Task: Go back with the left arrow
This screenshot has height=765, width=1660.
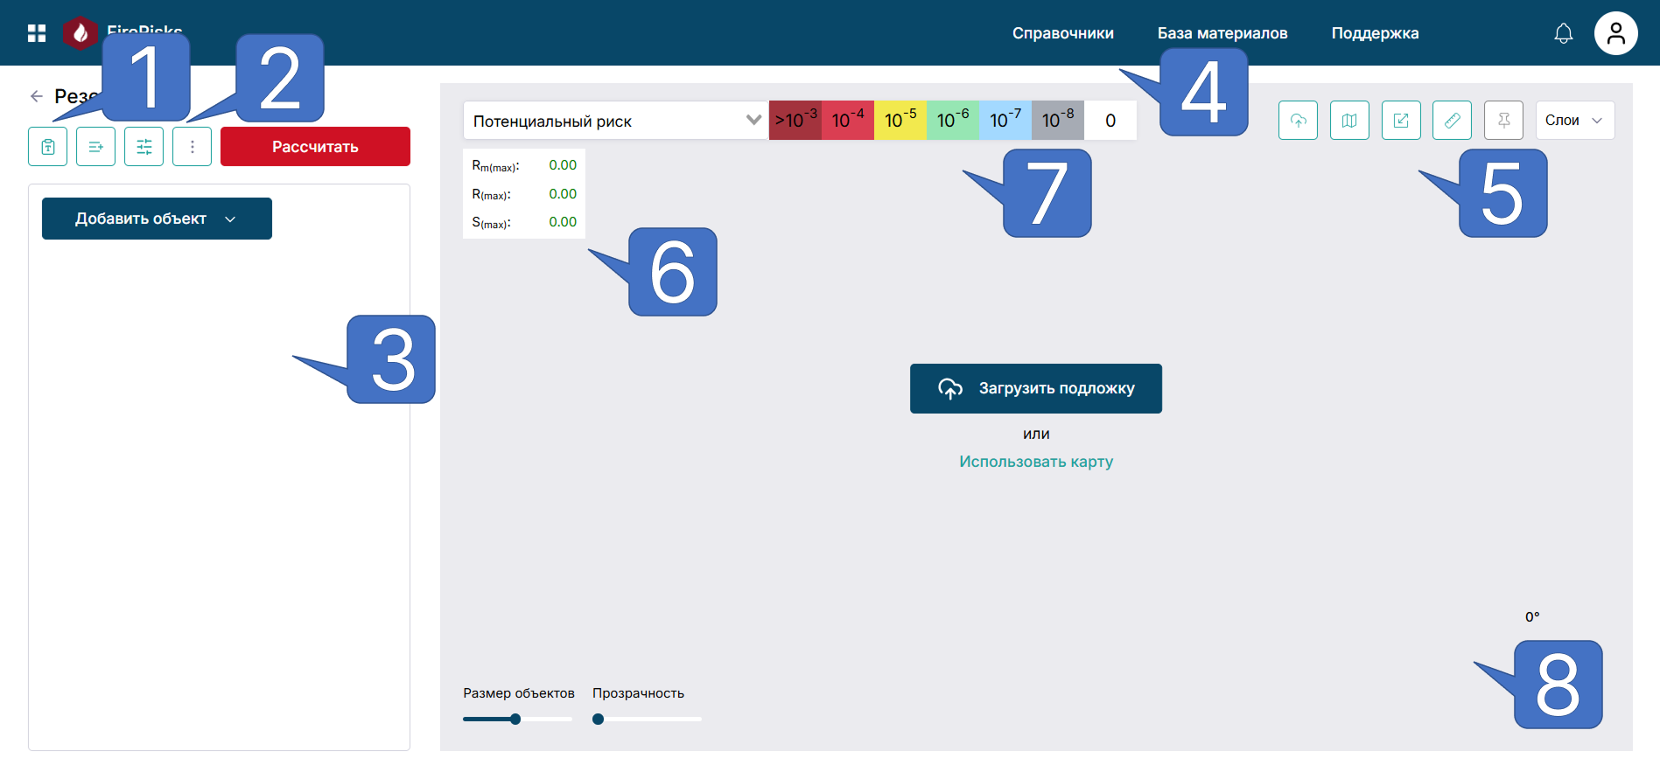Action: 37,96
